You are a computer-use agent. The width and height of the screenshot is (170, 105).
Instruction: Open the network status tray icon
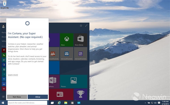click(x=152, y=103)
